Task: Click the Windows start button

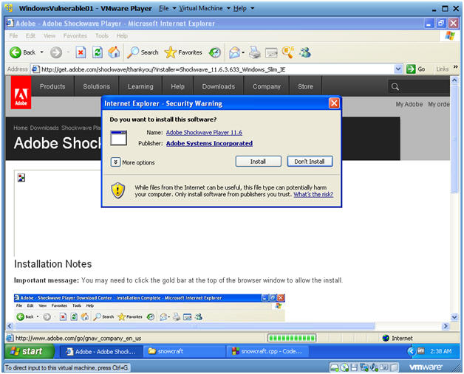Action: point(30,351)
